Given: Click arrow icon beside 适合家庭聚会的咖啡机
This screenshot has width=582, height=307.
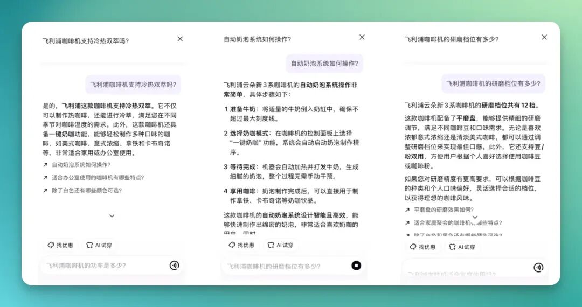Looking at the screenshot, I should (407, 223).
